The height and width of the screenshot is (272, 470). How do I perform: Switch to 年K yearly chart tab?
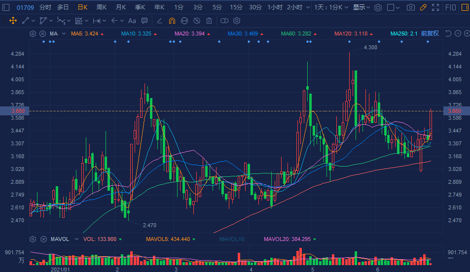pyautogui.click(x=159, y=7)
